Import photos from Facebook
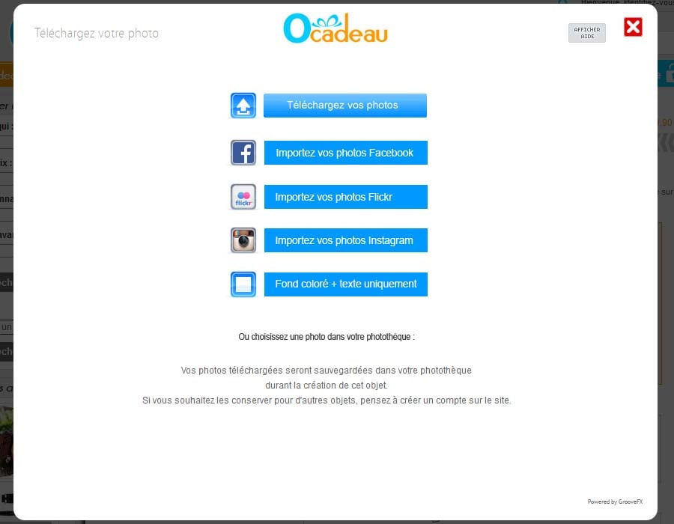 click(345, 153)
